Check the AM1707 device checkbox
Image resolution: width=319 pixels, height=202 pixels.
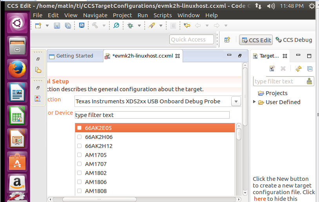[x=79, y=164]
